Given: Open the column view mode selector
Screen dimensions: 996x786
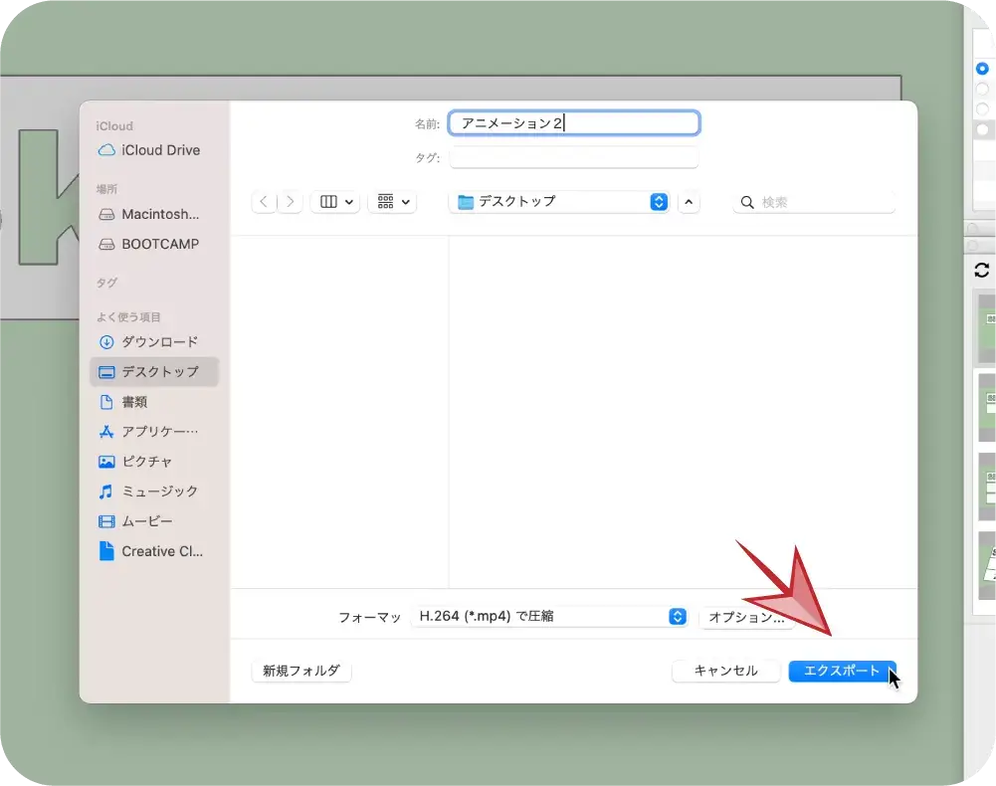Looking at the screenshot, I should (334, 202).
